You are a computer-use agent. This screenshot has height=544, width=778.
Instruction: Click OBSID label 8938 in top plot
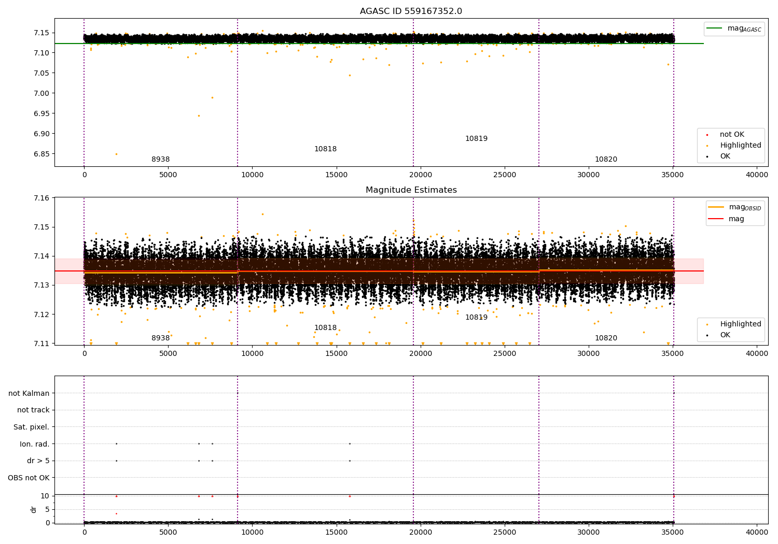point(160,160)
